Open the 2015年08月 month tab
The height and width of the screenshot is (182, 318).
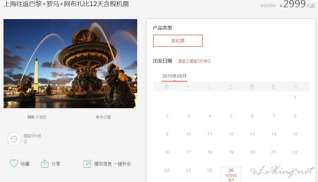point(174,76)
